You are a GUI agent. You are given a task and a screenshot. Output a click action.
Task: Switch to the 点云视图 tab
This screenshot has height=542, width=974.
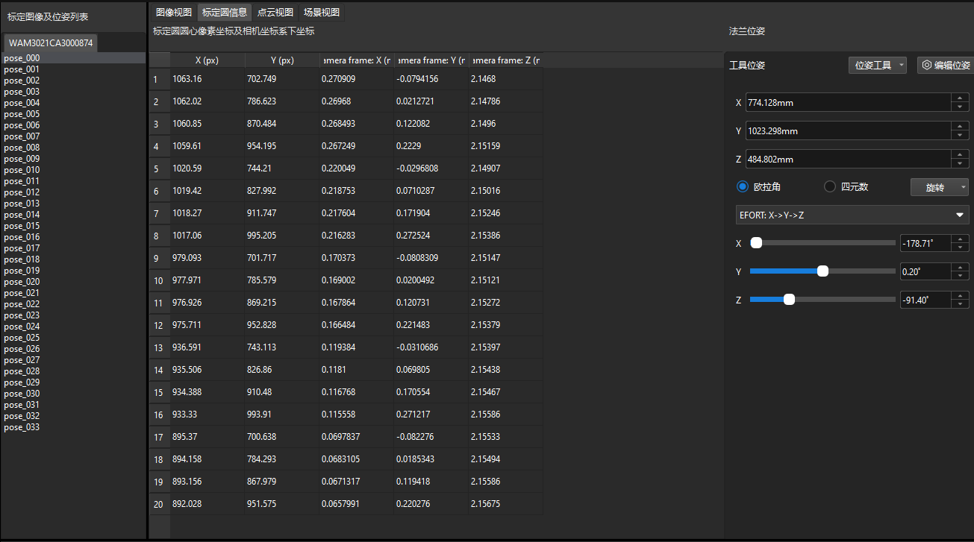(x=275, y=12)
